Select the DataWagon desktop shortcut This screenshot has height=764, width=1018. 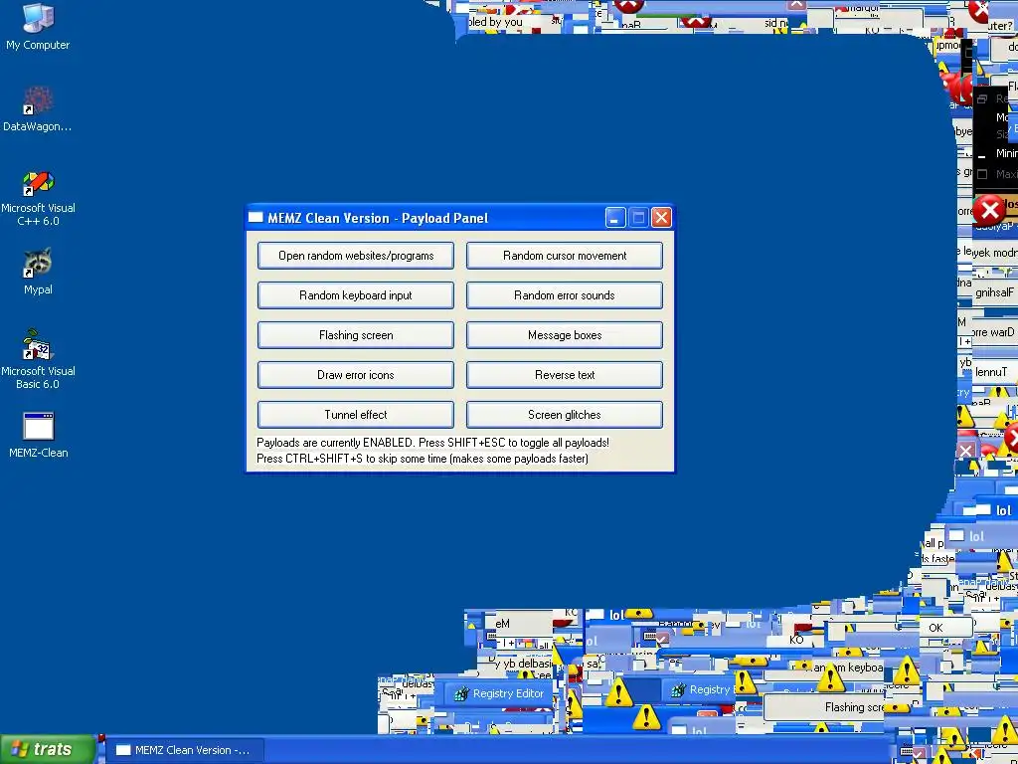tap(38, 108)
